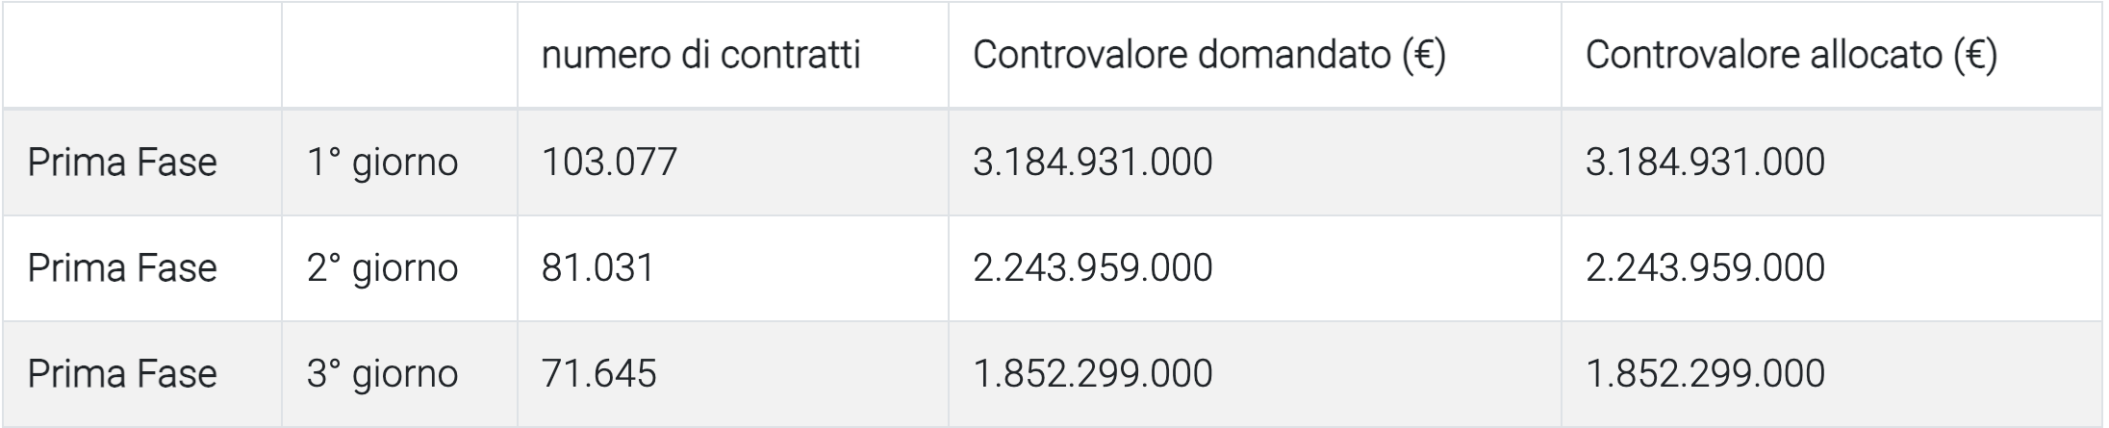This screenshot has height=428, width=2109.
Task: Select 'Prima Fase' in the third row
Action: [122, 373]
